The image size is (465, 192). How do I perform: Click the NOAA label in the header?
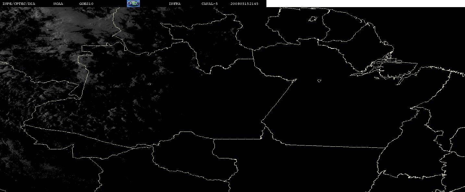(x=58, y=4)
